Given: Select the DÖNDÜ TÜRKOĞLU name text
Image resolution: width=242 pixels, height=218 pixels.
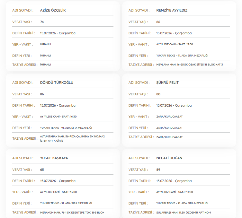Looking at the screenshot, I should tap(57, 83).
